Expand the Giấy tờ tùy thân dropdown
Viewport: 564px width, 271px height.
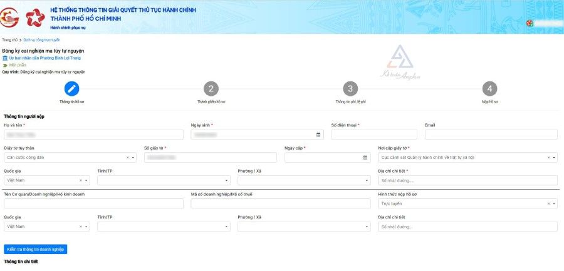(133, 158)
